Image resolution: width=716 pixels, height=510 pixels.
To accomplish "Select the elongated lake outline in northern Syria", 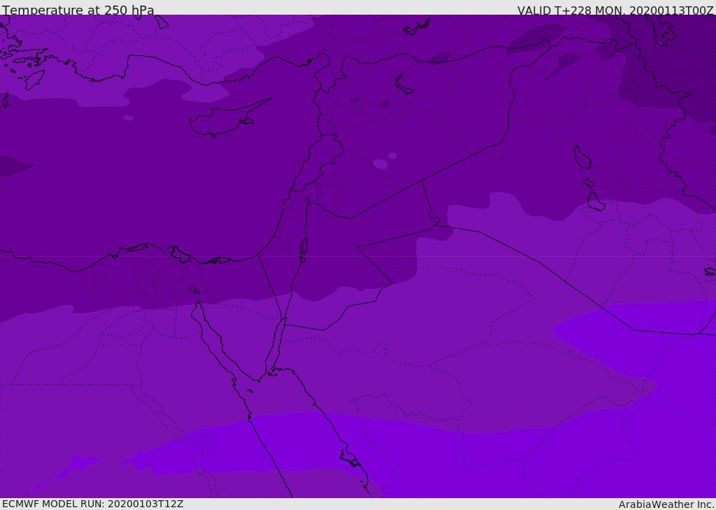I will 403,85.
